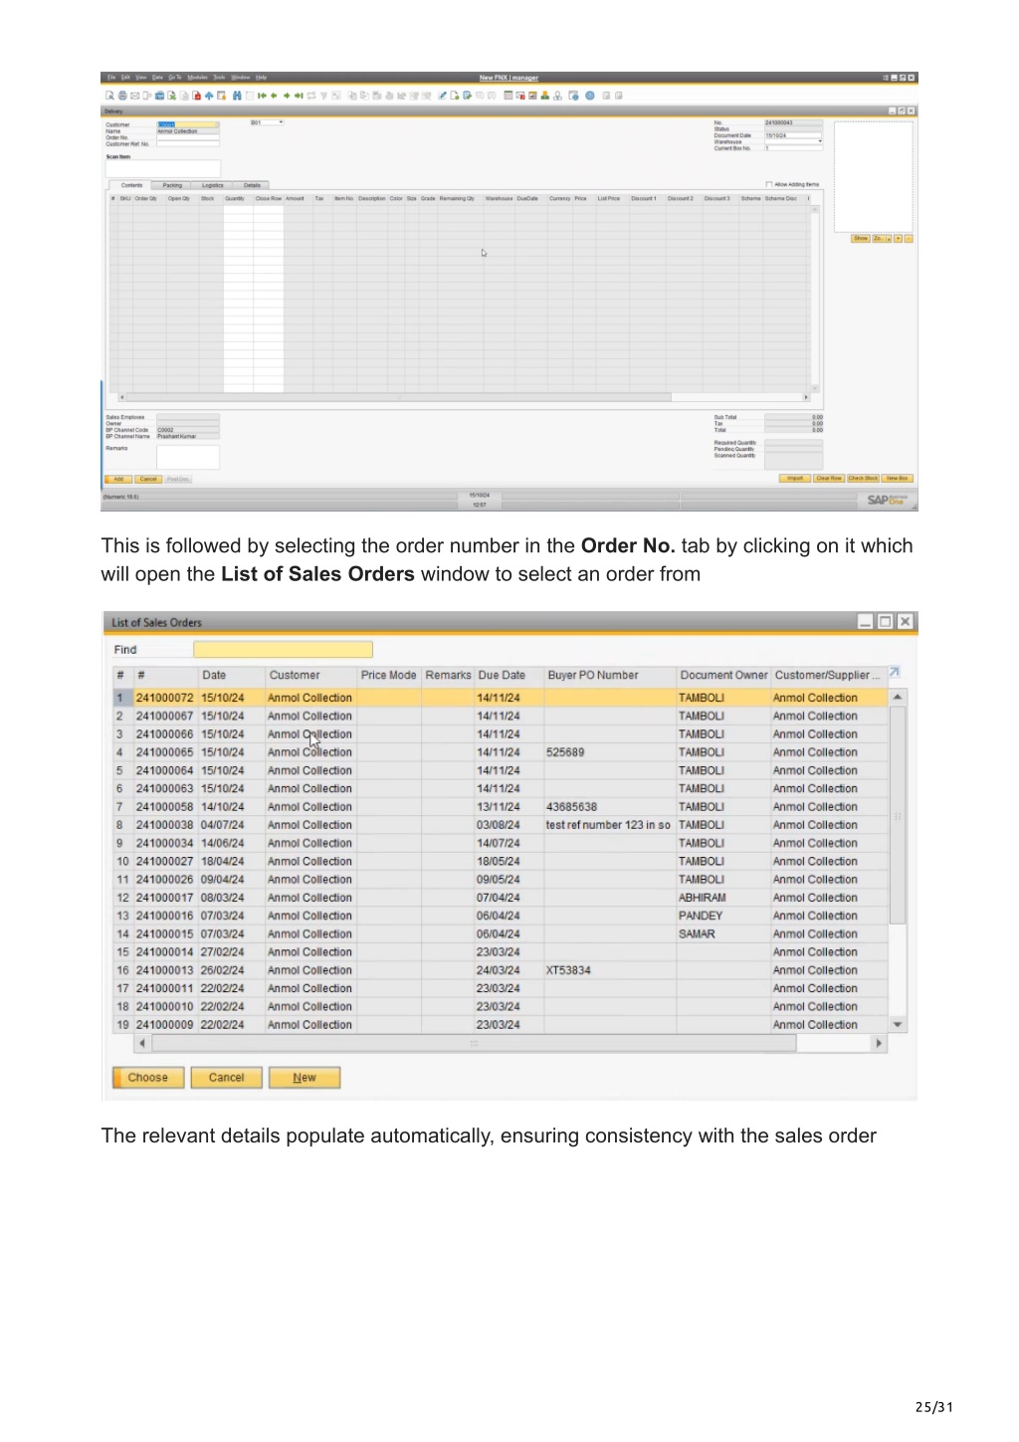1019x1442 pixels.
Task: Click the Find input field
Action: [283, 650]
